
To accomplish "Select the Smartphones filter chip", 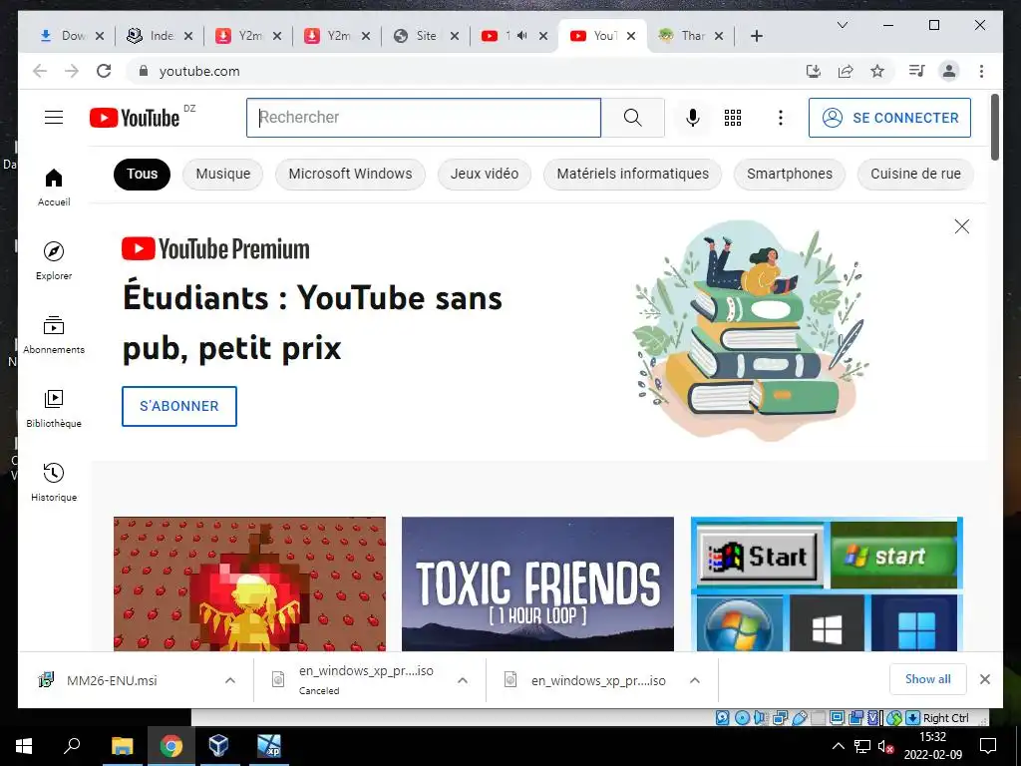I will [790, 174].
